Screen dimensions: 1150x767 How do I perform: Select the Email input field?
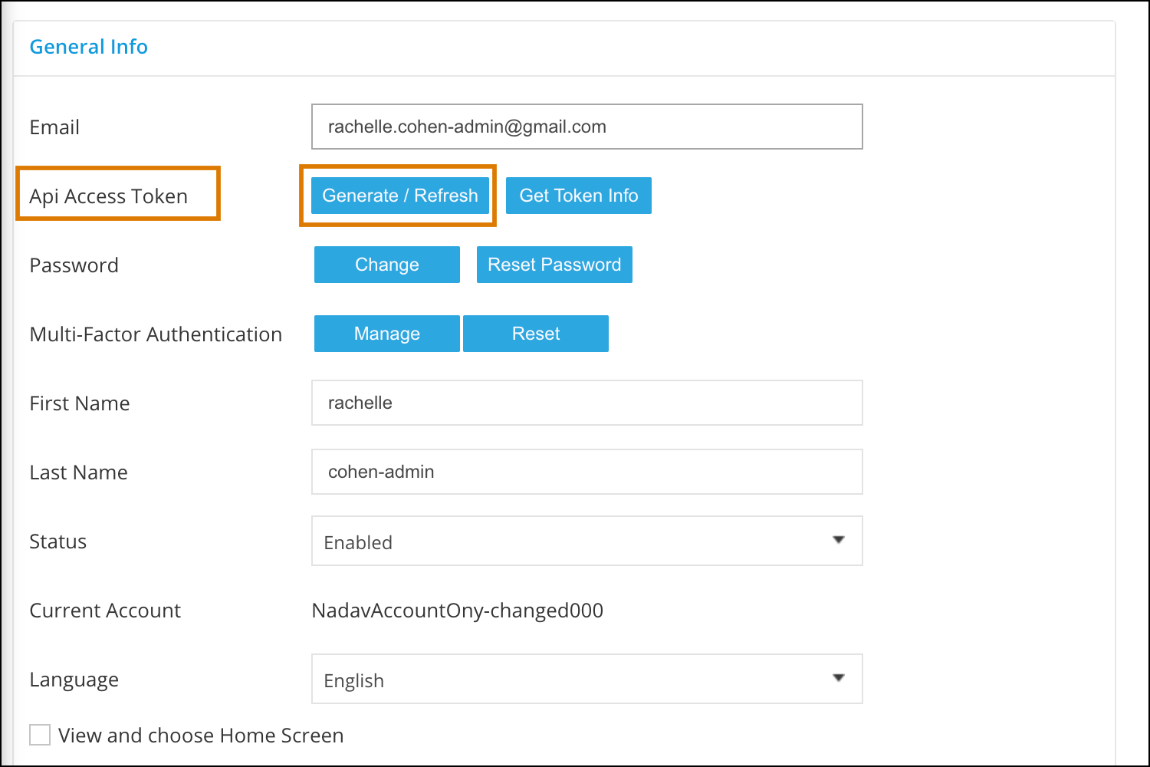[586, 127]
